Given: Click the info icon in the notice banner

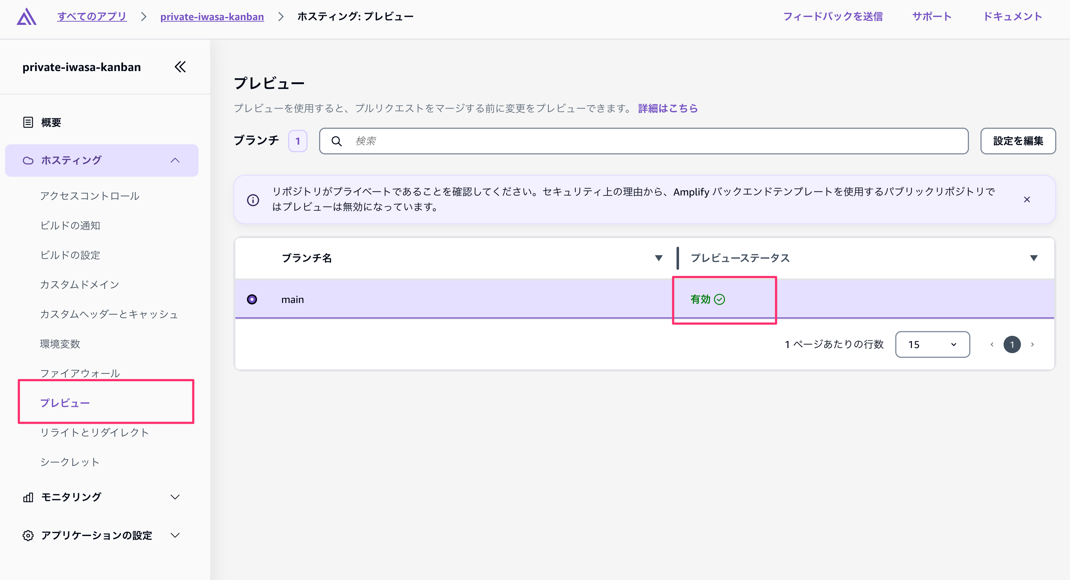Looking at the screenshot, I should (x=253, y=199).
